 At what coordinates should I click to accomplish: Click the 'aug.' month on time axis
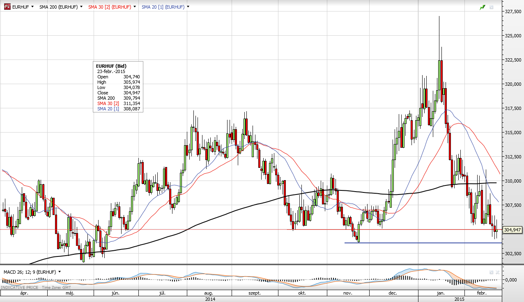tap(209, 293)
